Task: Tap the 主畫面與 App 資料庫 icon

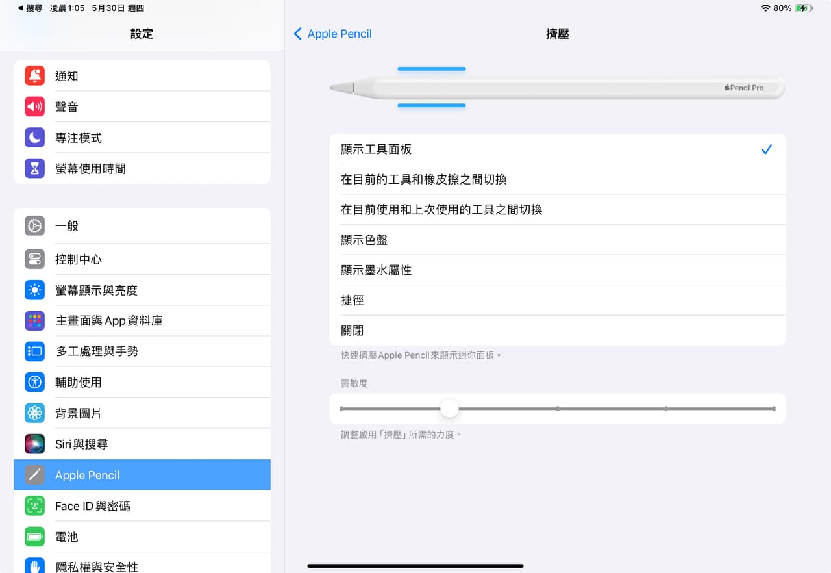Action: pos(34,320)
